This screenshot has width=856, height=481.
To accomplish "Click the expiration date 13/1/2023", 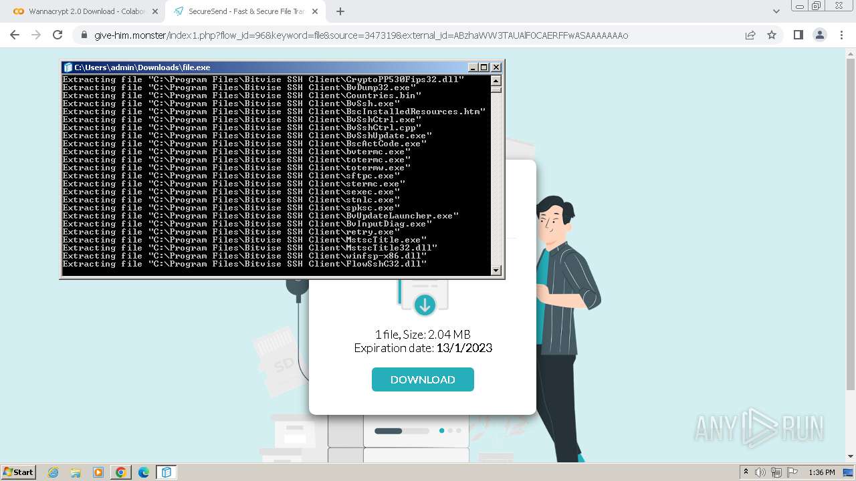I will coord(464,348).
